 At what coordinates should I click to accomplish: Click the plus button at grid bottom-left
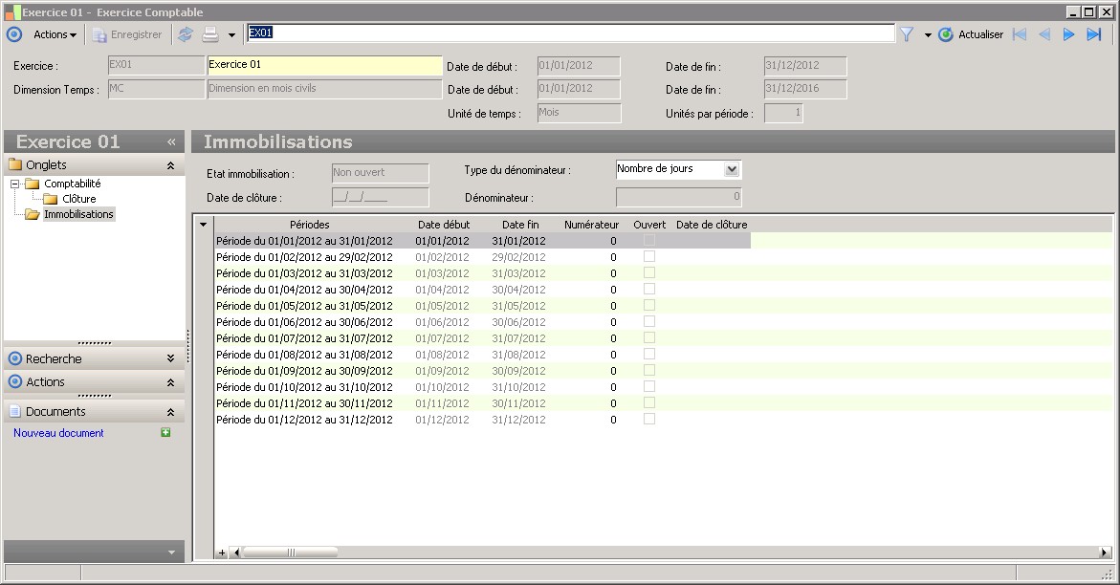click(222, 552)
